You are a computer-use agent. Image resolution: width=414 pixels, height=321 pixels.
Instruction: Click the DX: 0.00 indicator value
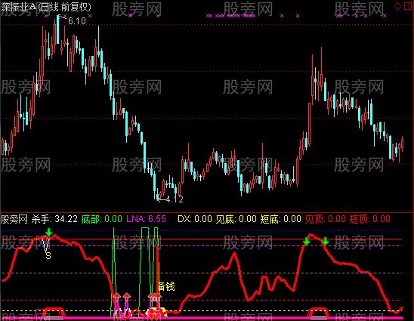[195, 219]
